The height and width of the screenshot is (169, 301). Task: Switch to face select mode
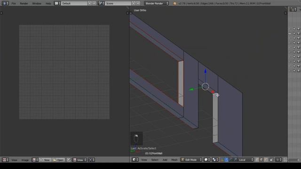pyautogui.click(x=266, y=160)
